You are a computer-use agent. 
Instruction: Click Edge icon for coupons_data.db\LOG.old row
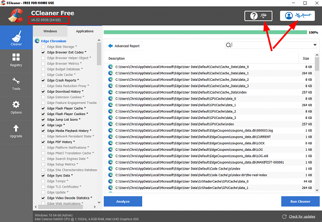pyautogui.click(x=110, y=156)
